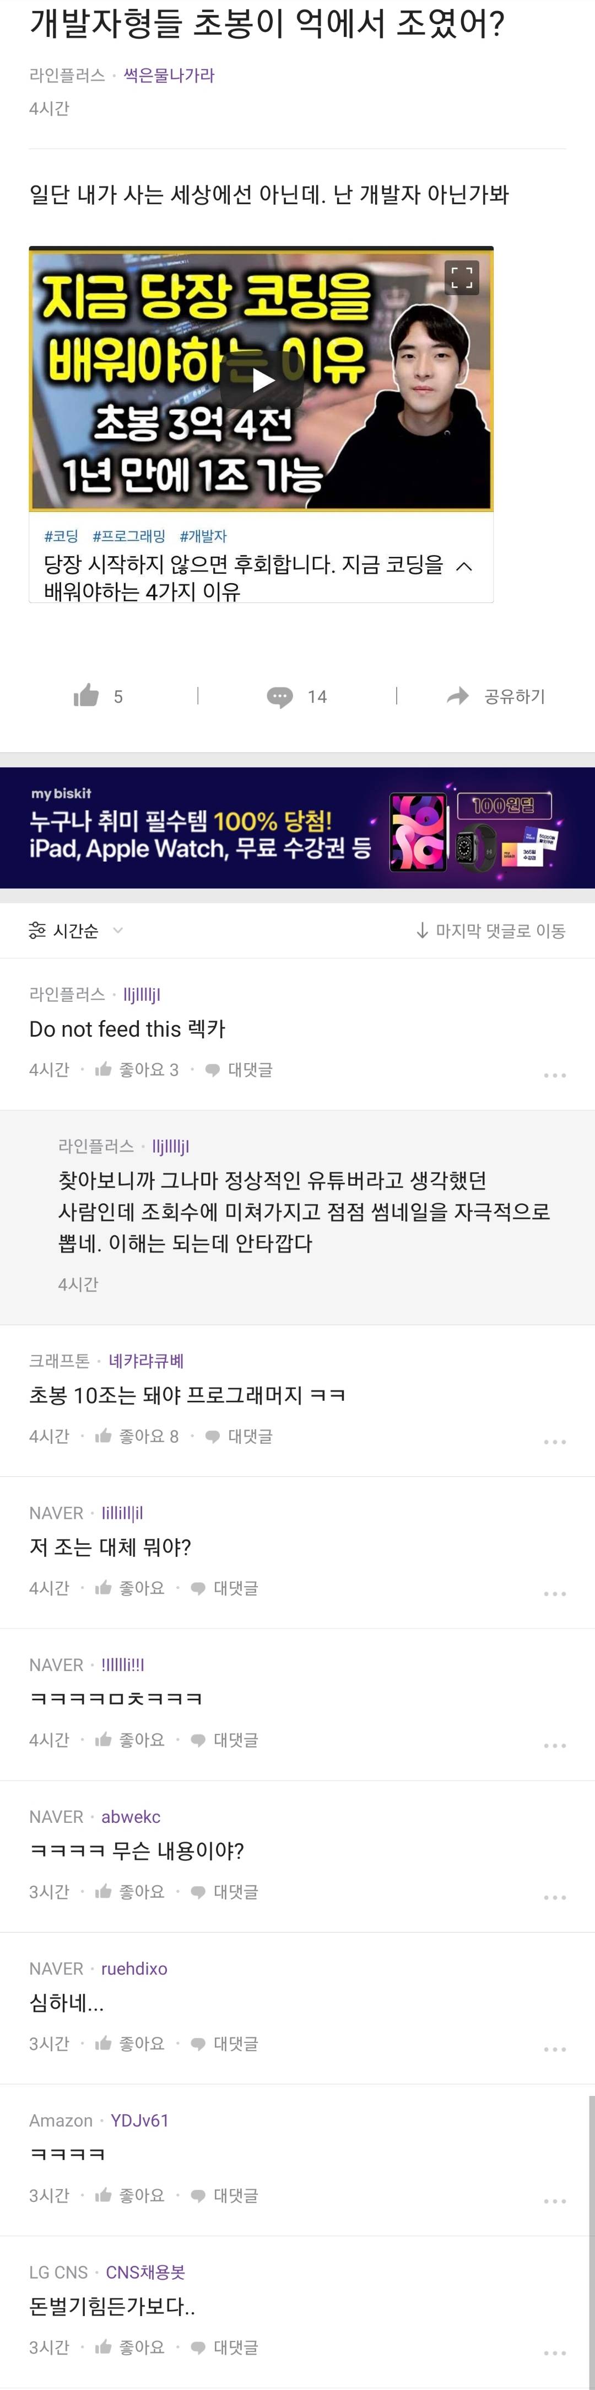Open author 썩은물나가라 profile
Screen dimensions: 595x2390
click(169, 75)
